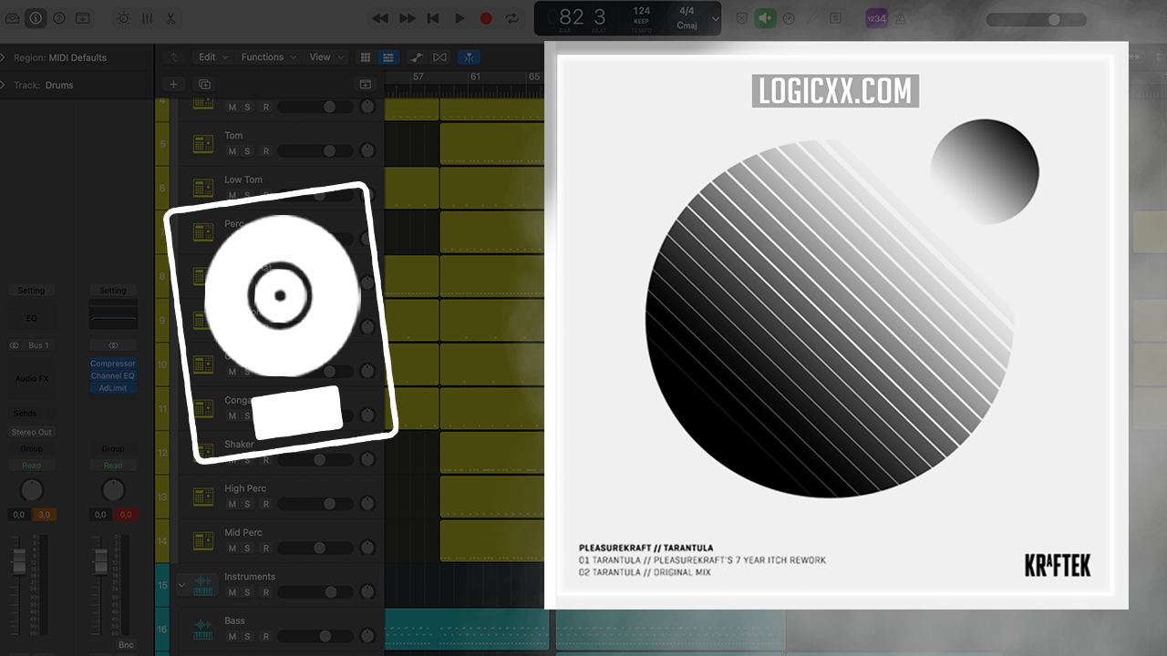Open the Functions dropdown menu
The height and width of the screenshot is (656, 1167).
268,57
